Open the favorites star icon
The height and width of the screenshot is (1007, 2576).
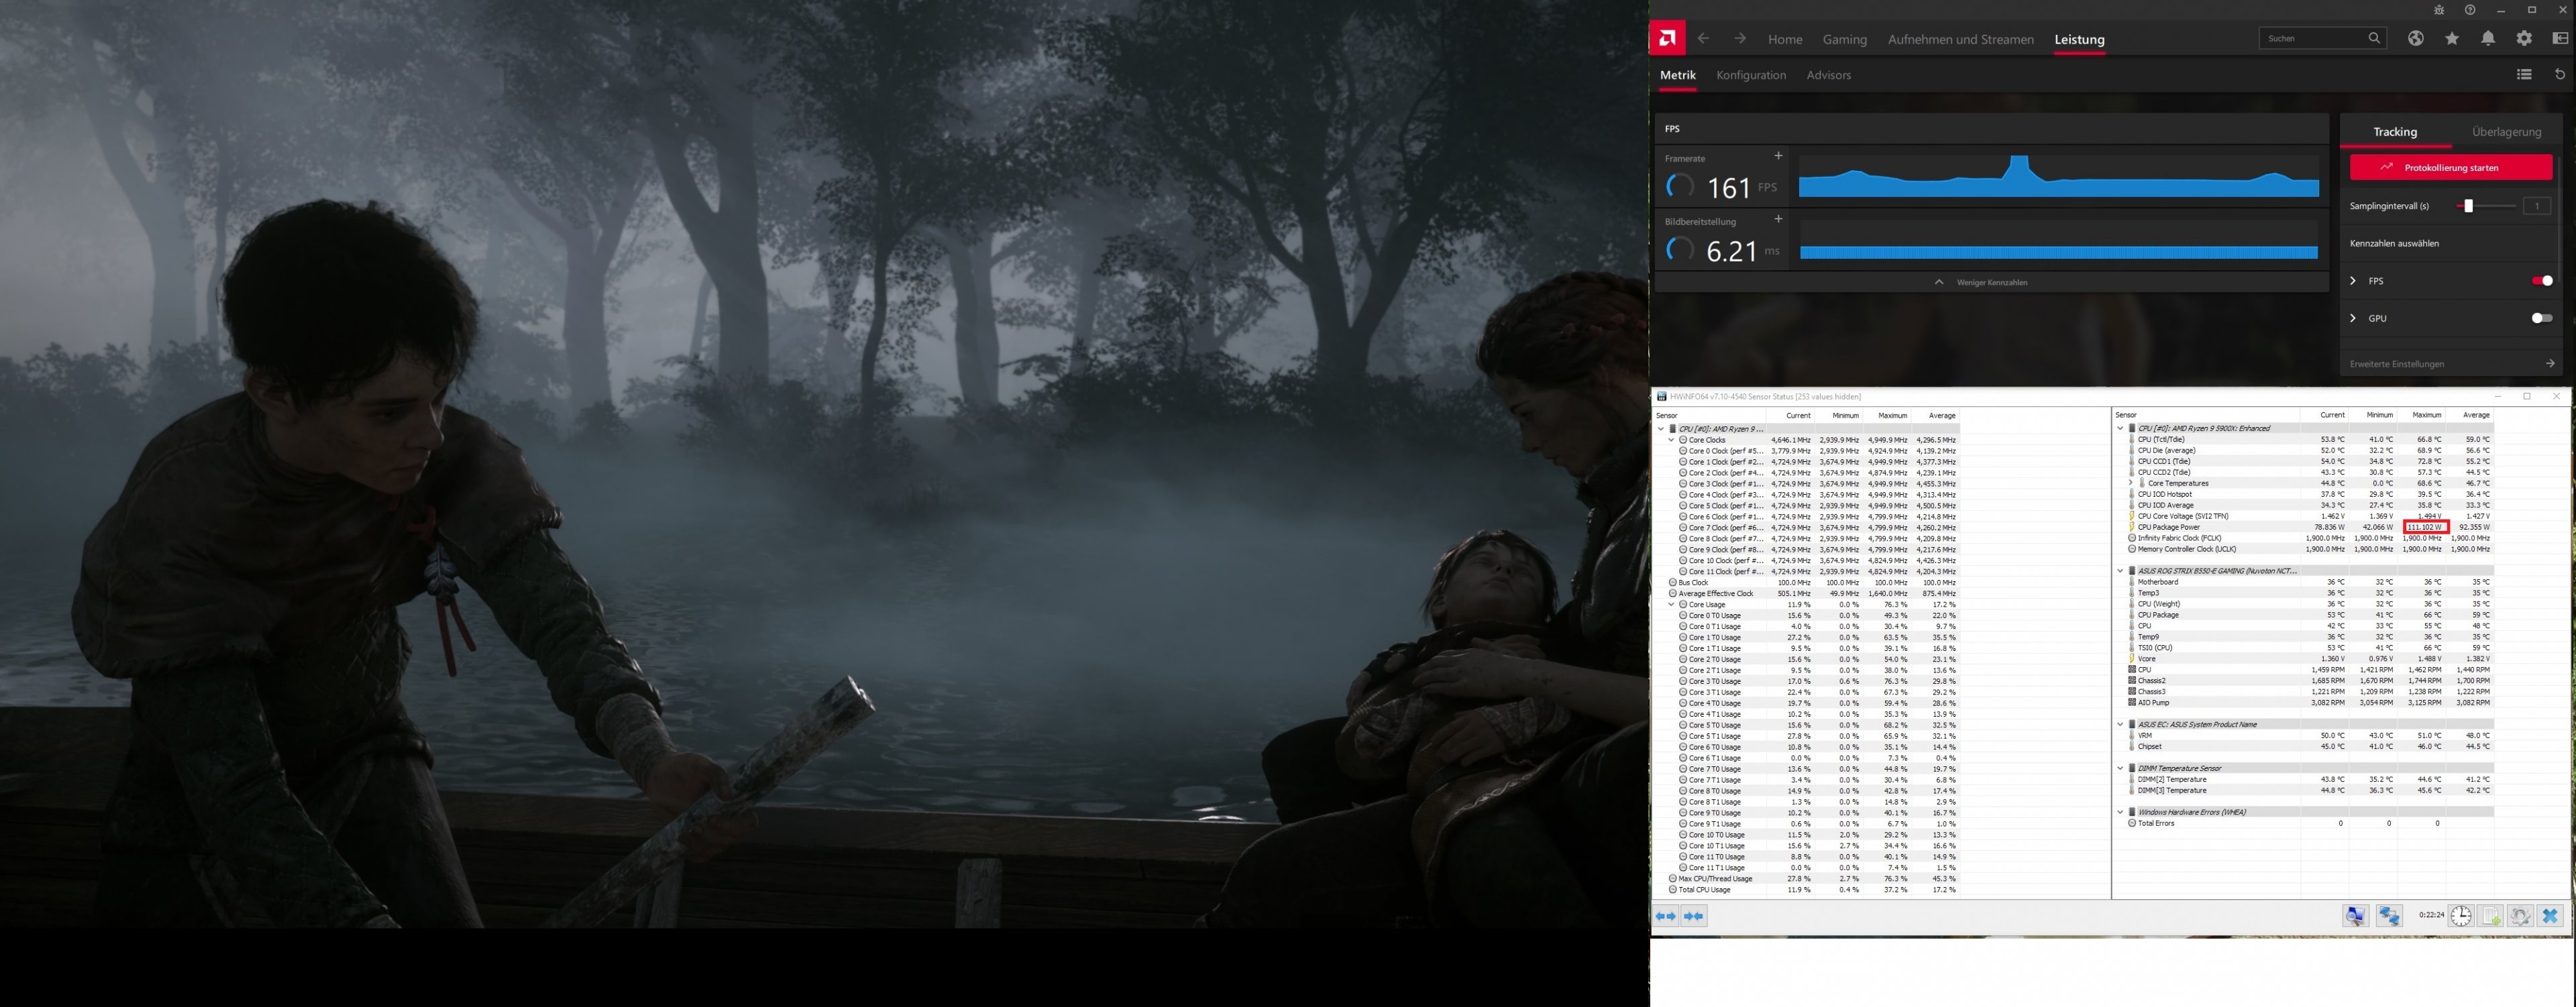tap(2452, 38)
